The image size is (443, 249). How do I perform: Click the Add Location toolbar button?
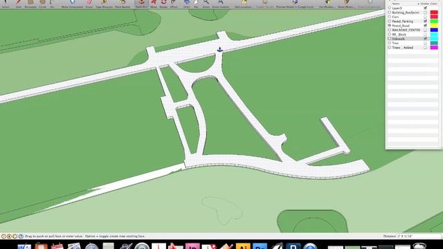click(x=244, y=3)
